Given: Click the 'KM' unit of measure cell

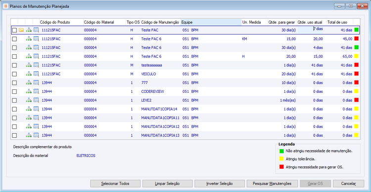Looking at the screenshot, I should tap(244, 38).
